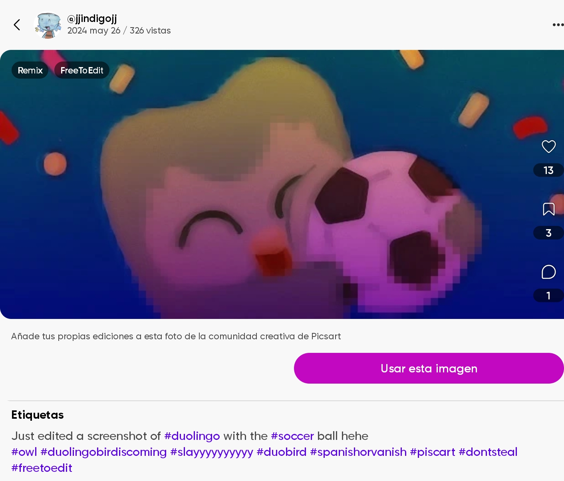Follow the #duolingobirdiscoming hashtag link
Image resolution: width=564 pixels, height=481 pixels.
(103, 452)
